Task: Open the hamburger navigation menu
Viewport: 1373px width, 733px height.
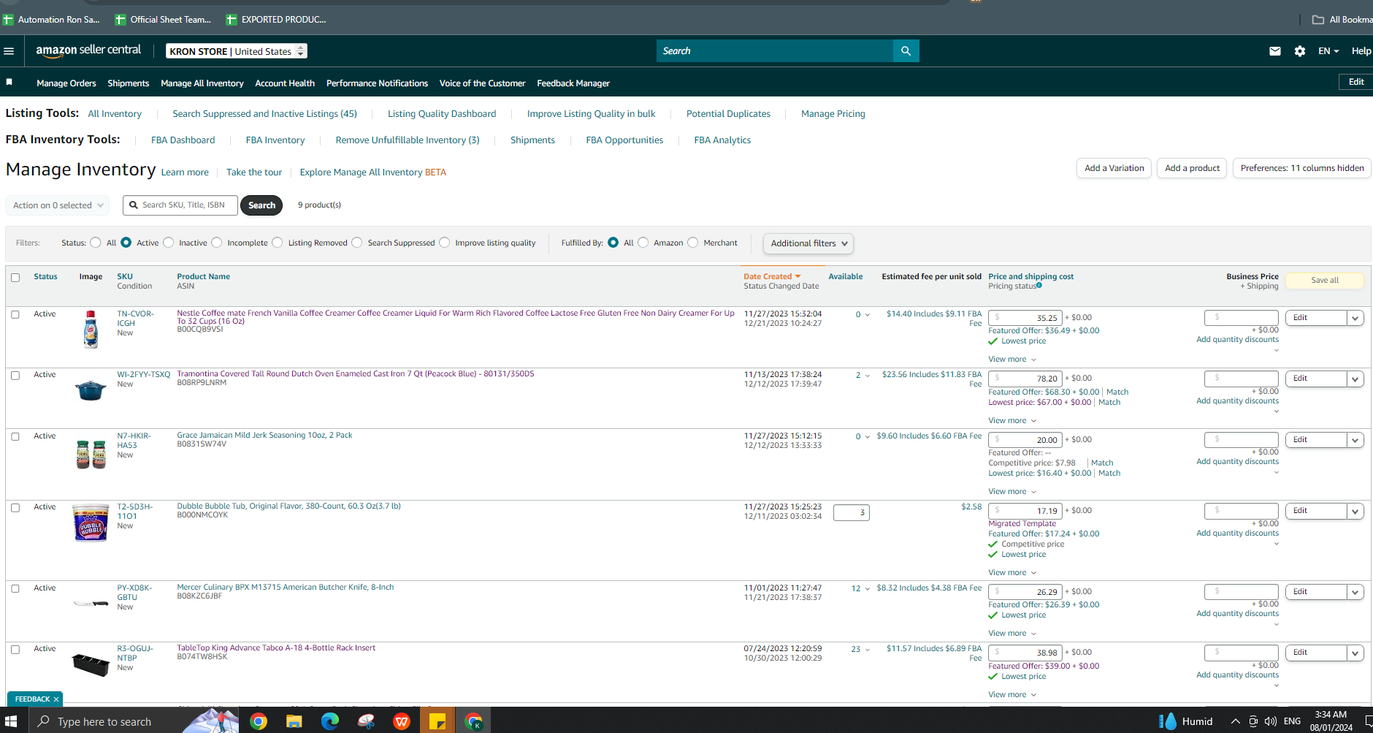Action: (x=9, y=51)
